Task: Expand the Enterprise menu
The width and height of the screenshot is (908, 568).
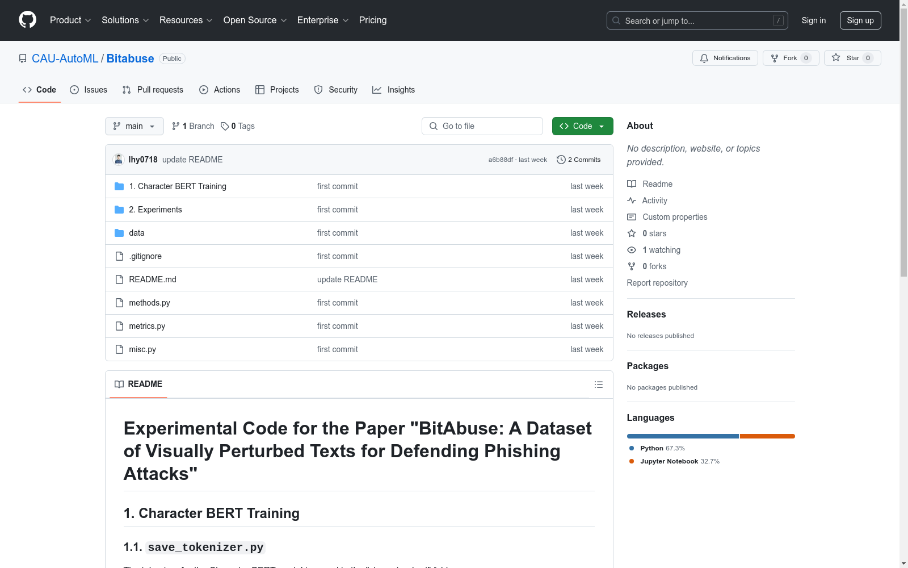Action: [323, 20]
